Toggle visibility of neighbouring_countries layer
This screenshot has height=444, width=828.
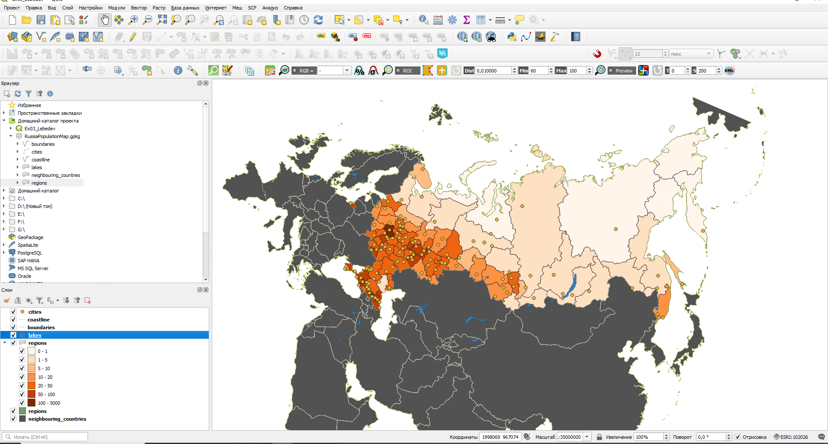pyautogui.click(x=13, y=419)
